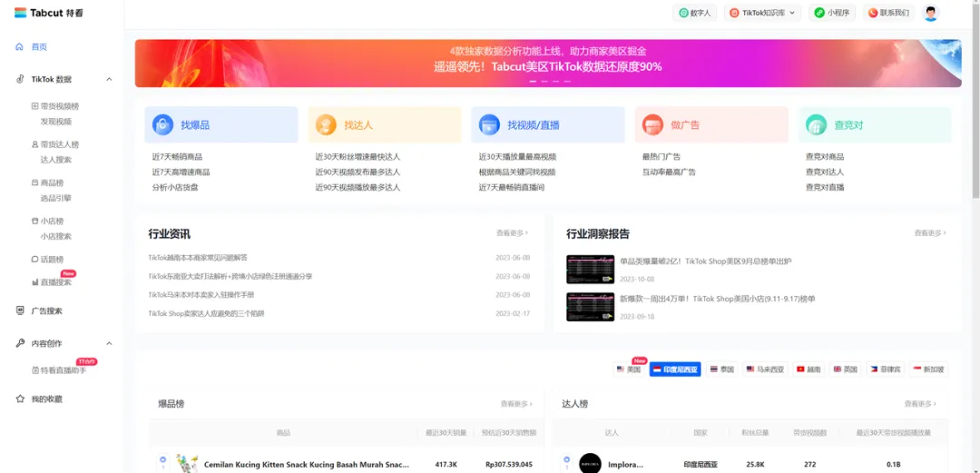Open the user avatar menu
980x473 pixels.
931,13
